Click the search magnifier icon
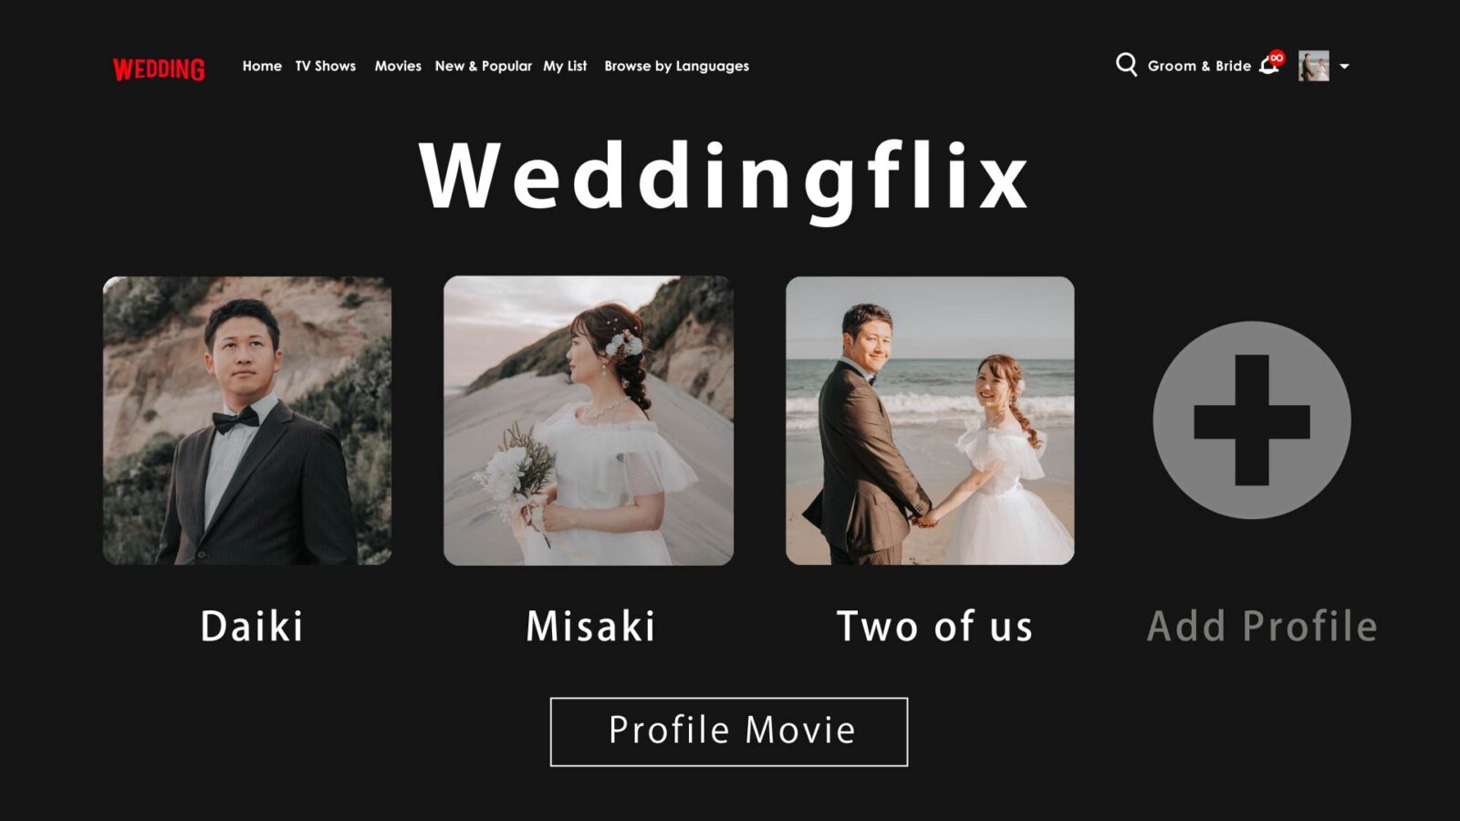 (x=1126, y=65)
